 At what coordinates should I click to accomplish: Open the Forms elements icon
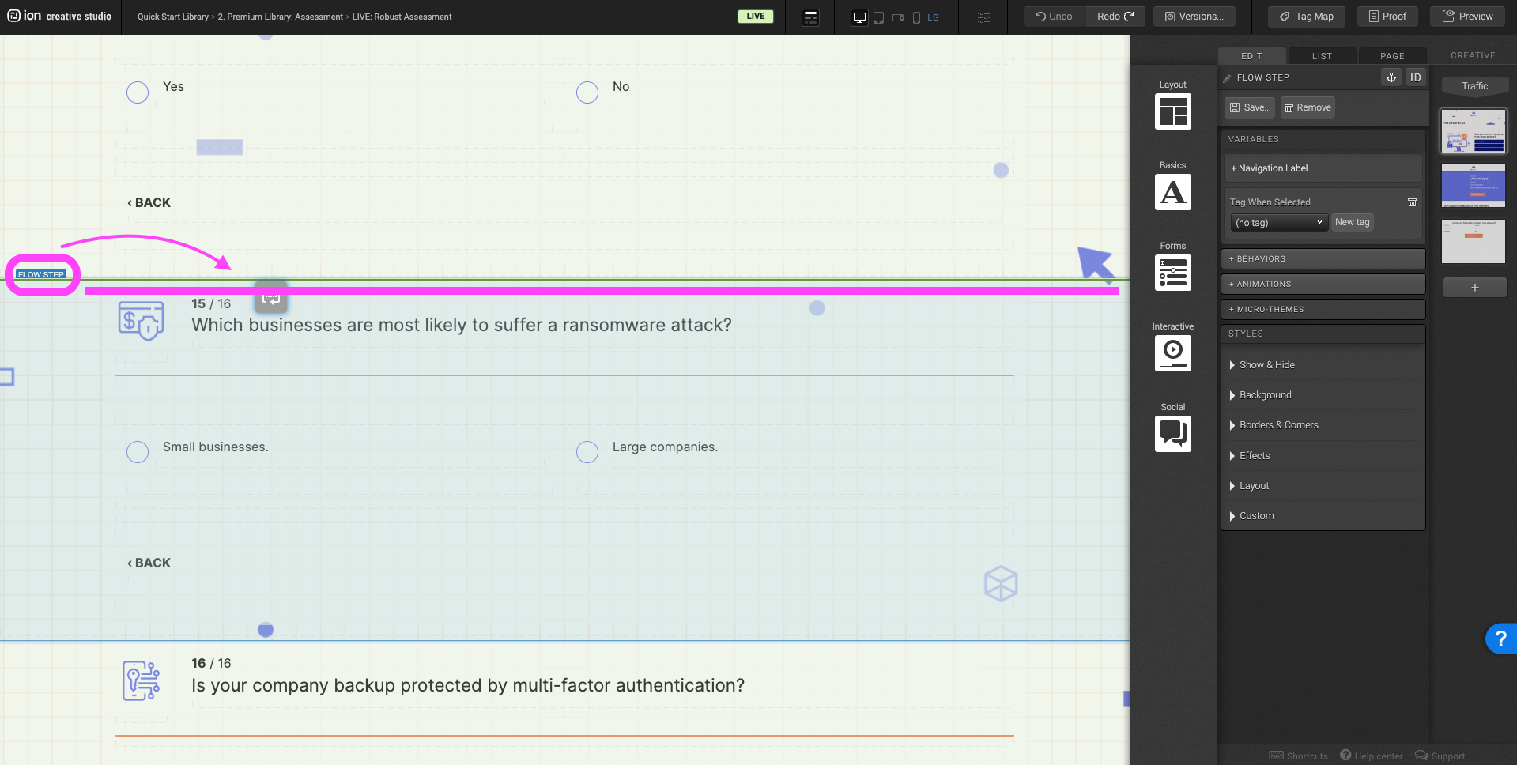pyautogui.click(x=1172, y=273)
